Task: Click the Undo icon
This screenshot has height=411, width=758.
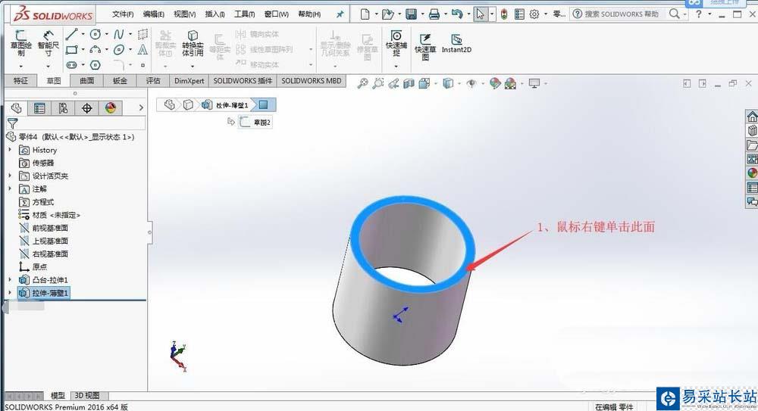Action: click(x=457, y=14)
